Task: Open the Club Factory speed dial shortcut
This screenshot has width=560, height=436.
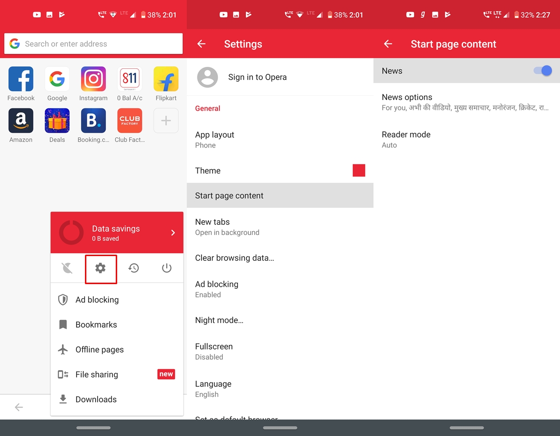Action: coord(130,121)
